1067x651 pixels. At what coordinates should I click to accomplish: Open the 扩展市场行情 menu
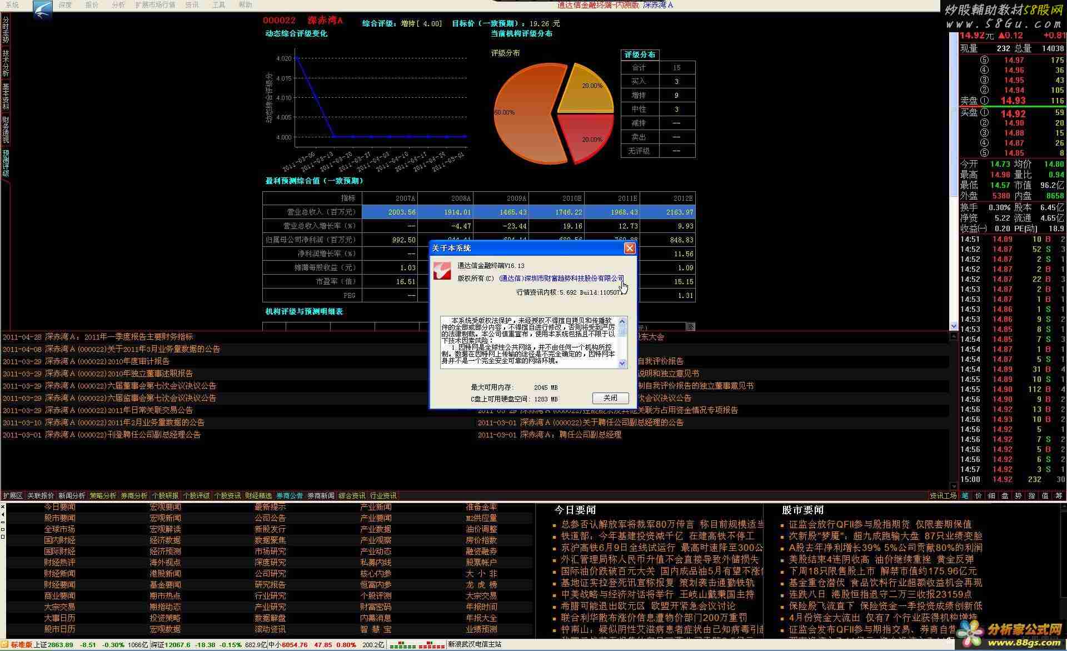(155, 5)
